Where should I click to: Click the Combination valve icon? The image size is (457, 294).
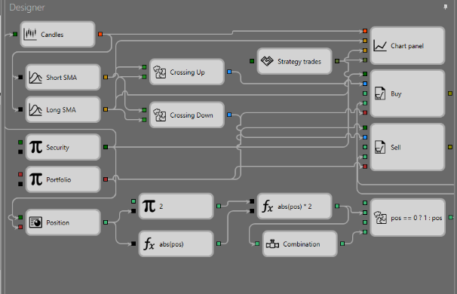pos(272,244)
